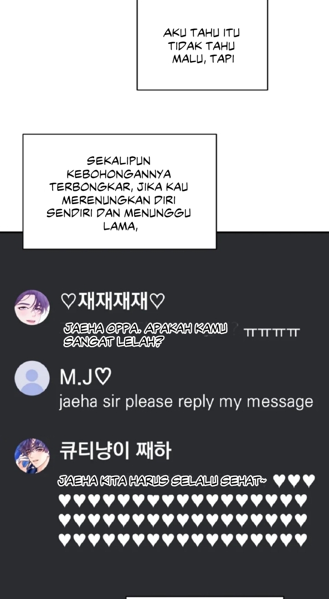Click the last heart in the bottom heart row

(301, 540)
